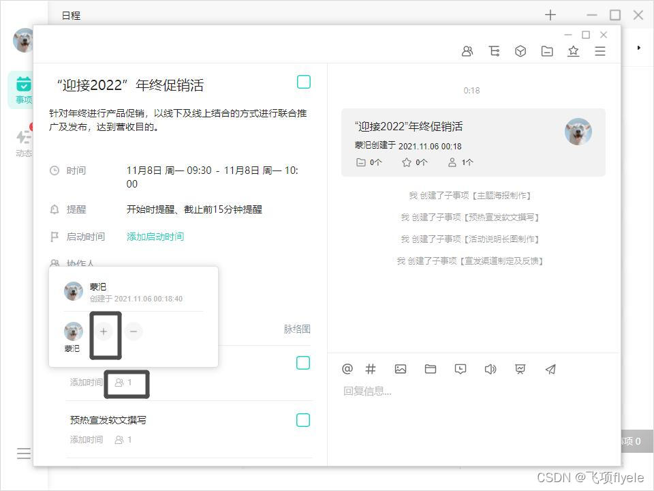Insert an @ mention in reply
This screenshot has width=654, height=491.
click(347, 369)
